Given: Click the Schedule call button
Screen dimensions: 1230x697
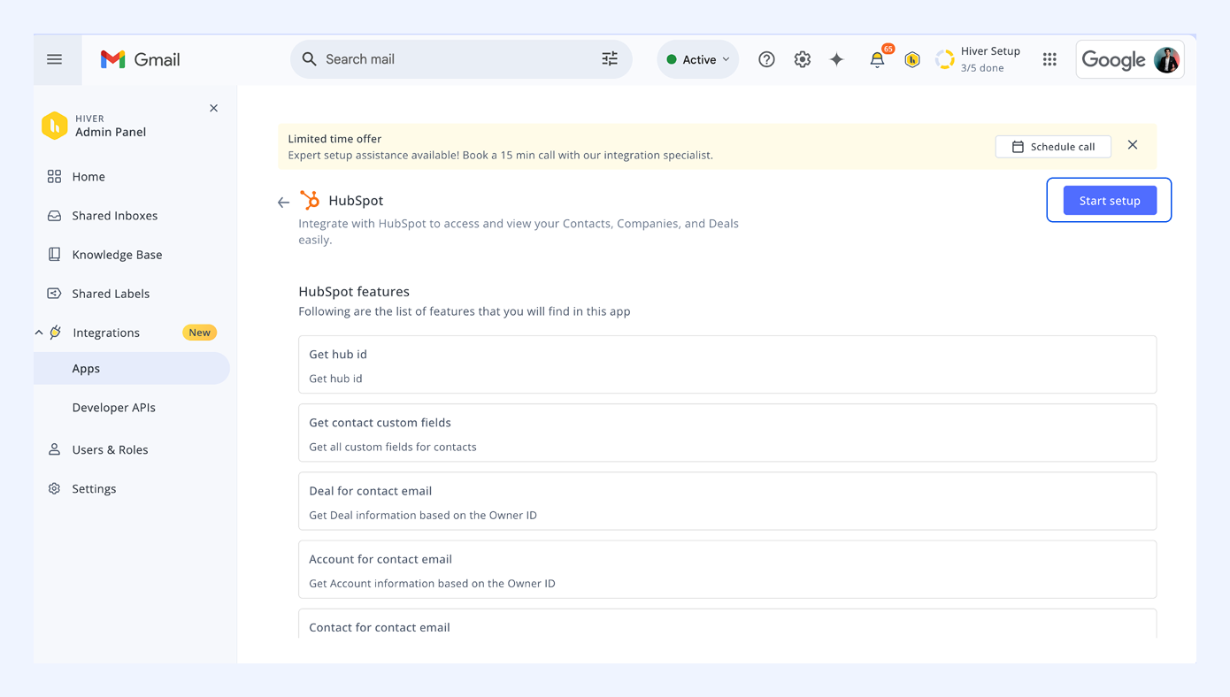Looking at the screenshot, I should pyautogui.click(x=1053, y=147).
